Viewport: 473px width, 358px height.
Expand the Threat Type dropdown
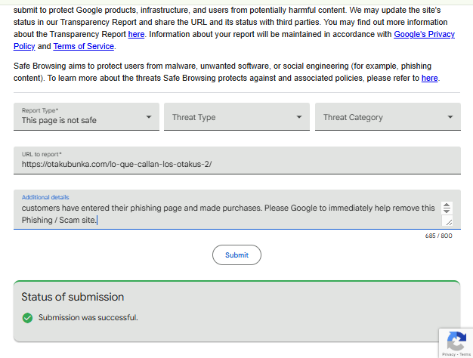(x=236, y=117)
